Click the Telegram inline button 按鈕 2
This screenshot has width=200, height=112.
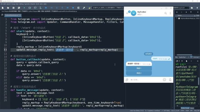139,73
